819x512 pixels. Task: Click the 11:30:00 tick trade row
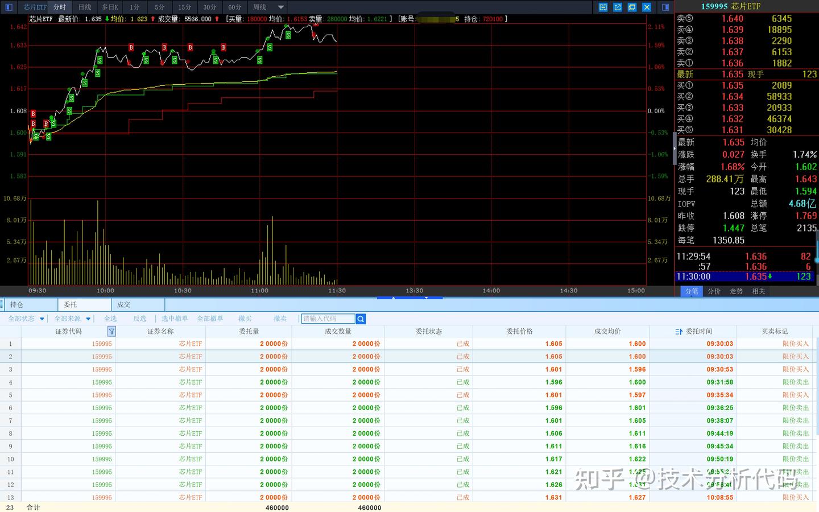click(745, 276)
